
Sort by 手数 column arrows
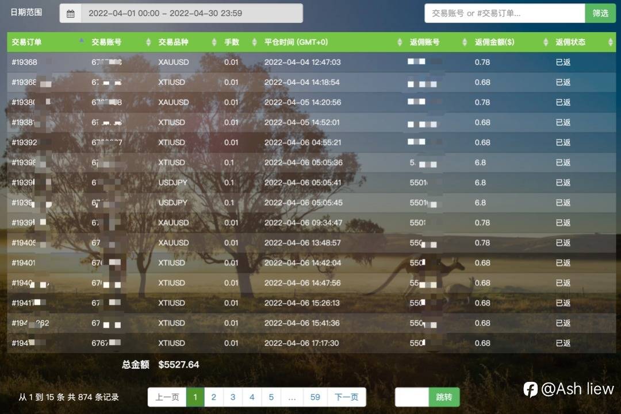pos(254,42)
